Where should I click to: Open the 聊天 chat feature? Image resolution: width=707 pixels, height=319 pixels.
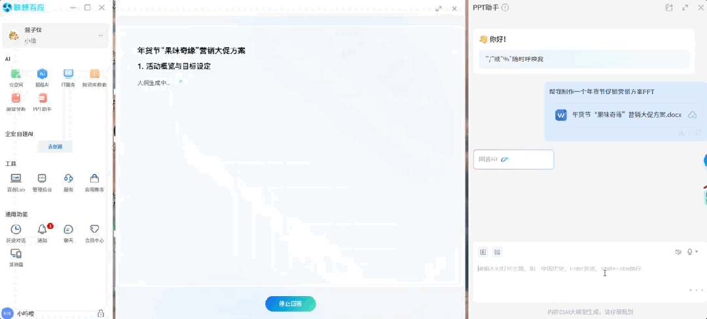pos(68,233)
